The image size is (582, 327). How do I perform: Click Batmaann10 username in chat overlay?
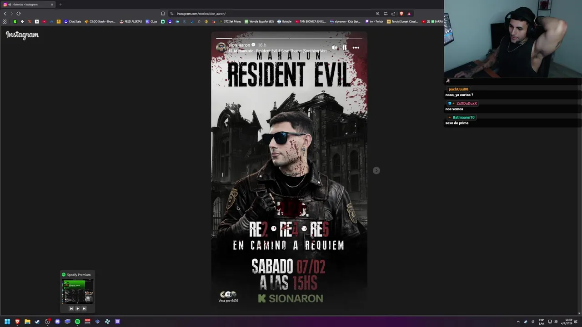click(463, 118)
